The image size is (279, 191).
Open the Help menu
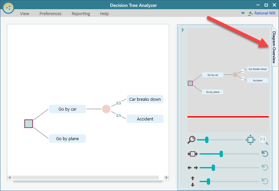pos(104,13)
